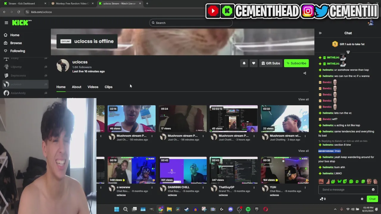Click the heart follow button
The width and height of the screenshot is (381, 214).
[254, 63]
